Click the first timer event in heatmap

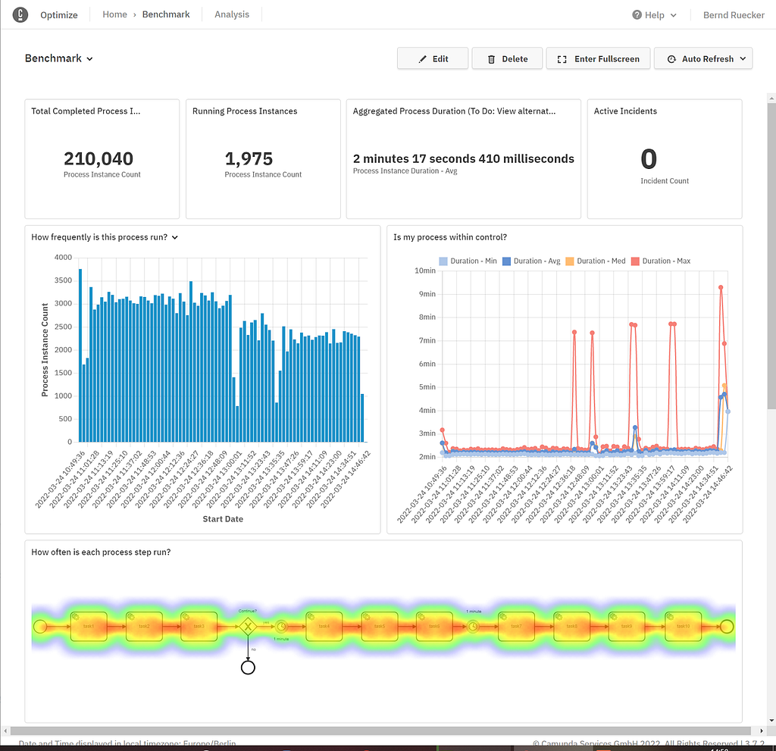[x=281, y=627]
